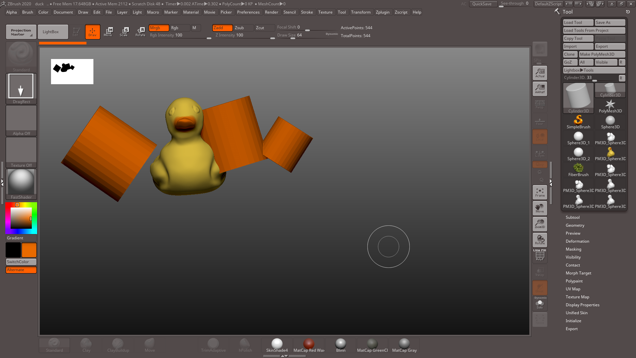Toggle PolyF Line Fill display
The image size is (636, 358).
tap(540, 255)
